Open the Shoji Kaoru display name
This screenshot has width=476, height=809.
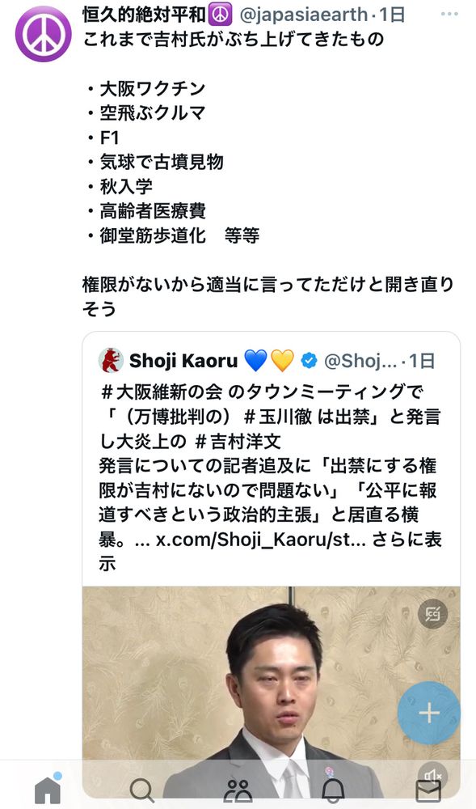[x=183, y=361]
